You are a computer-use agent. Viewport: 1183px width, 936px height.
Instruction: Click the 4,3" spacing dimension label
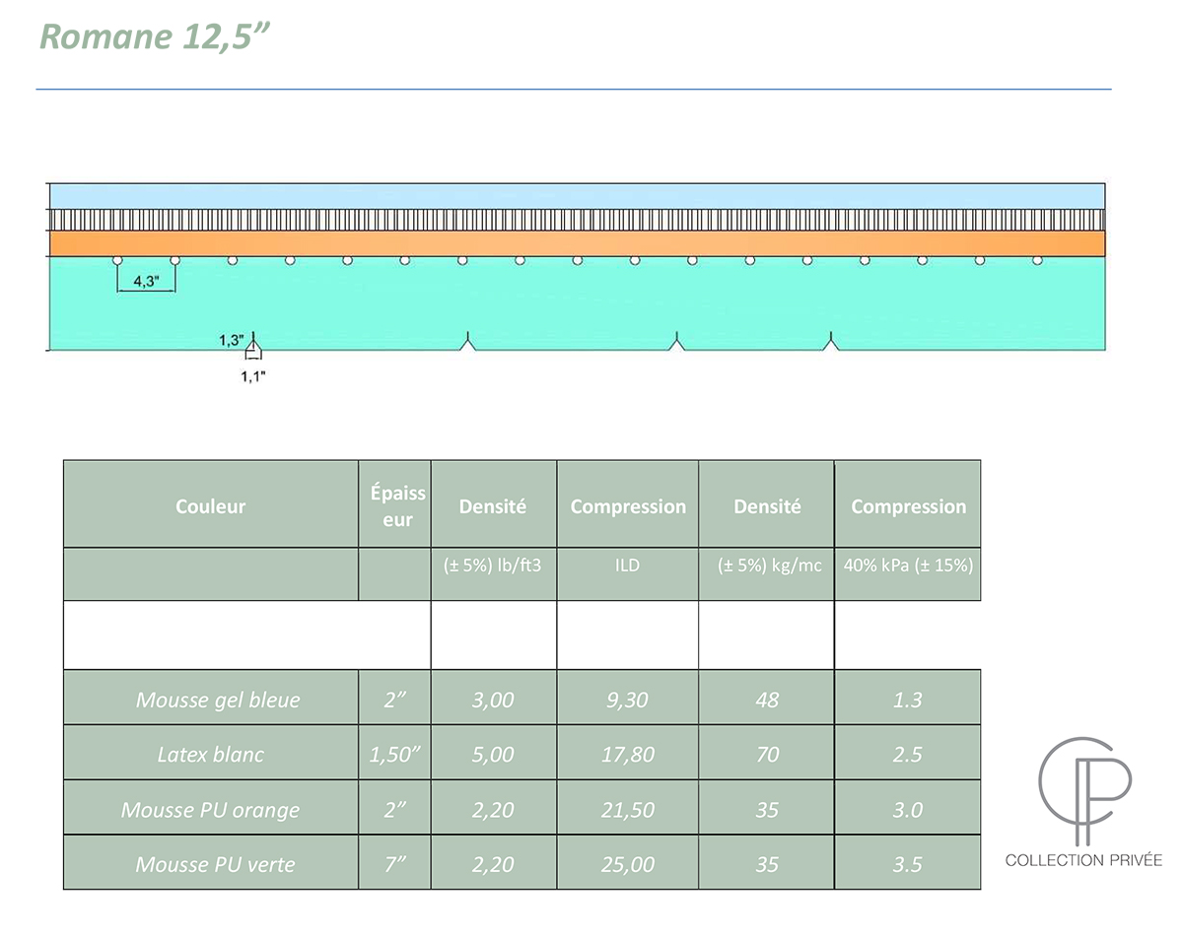[x=145, y=281]
